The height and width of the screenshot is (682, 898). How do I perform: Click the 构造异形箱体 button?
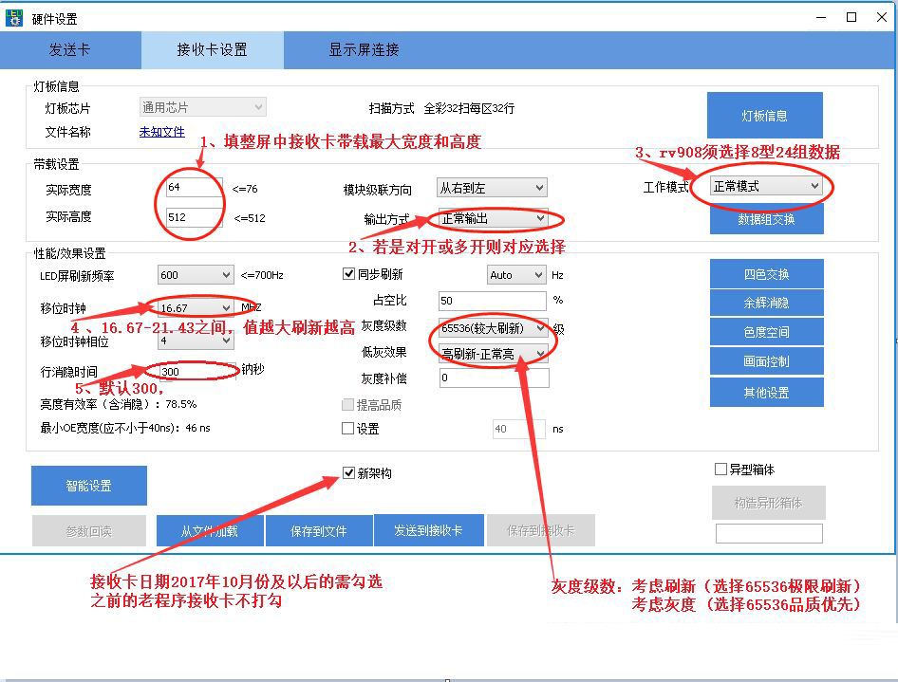pos(769,503)
